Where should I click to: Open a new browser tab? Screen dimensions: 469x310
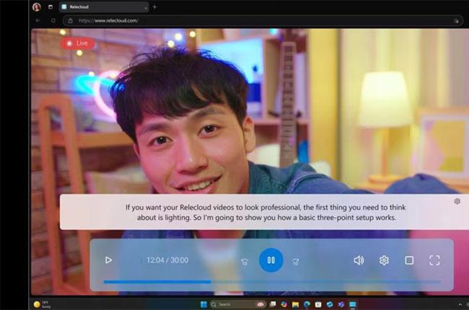[x=154, y=7]
